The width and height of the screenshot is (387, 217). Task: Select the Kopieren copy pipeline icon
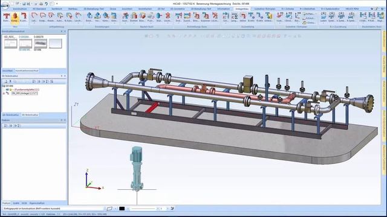point(206,17)
